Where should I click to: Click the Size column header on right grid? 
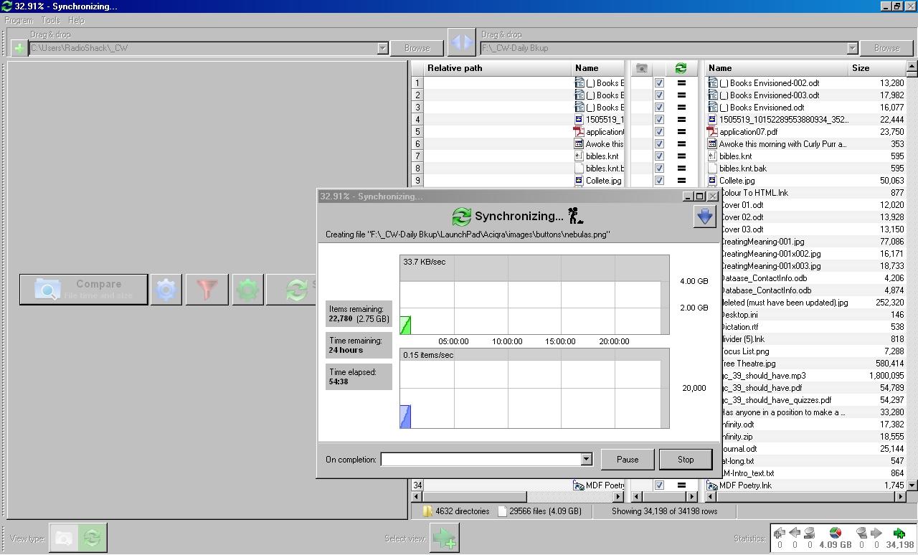point(876,68)
